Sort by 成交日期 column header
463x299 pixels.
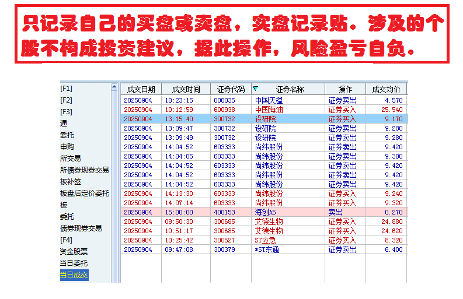[141, 89]
